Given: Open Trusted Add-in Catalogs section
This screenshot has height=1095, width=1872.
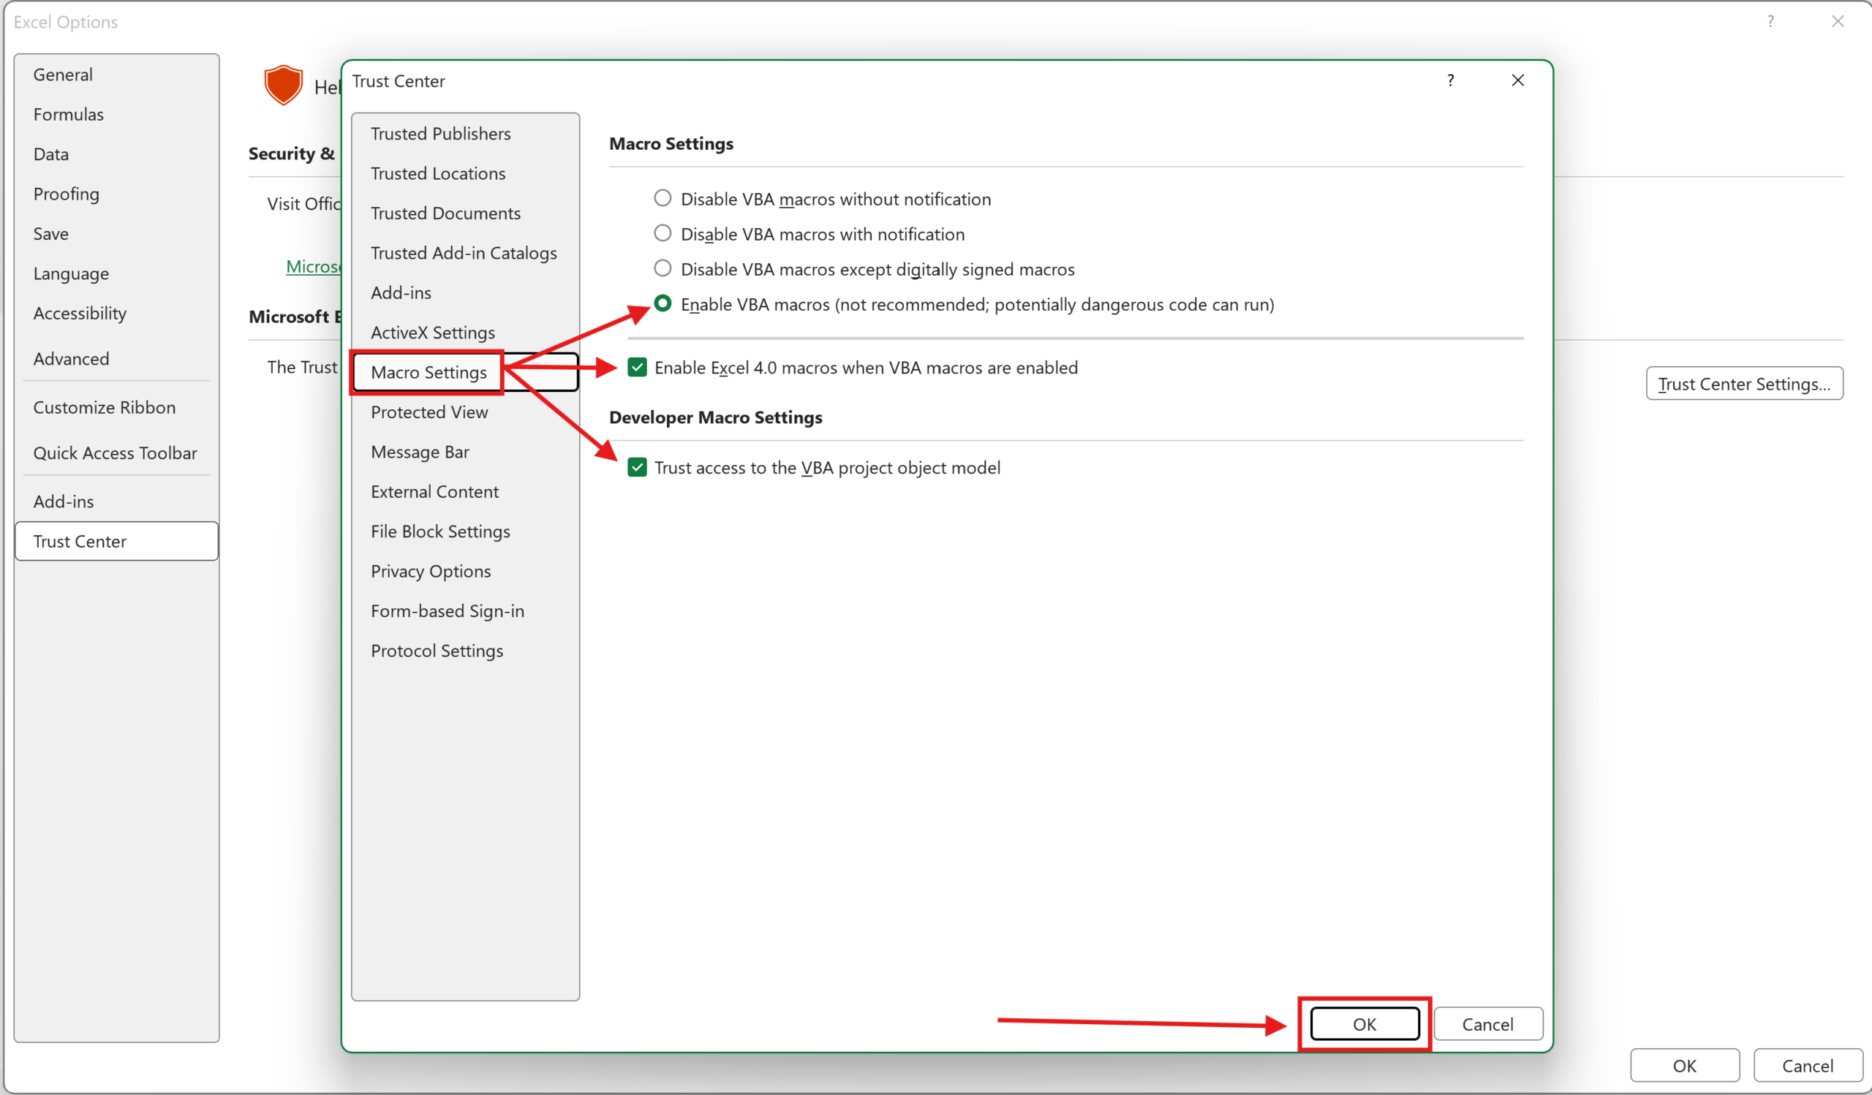Looking at the screenshot, I should [x=465, y=253].
